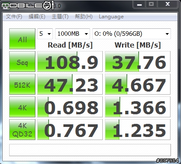Minimize the benchmark window
Image resolution: width=181 pixels, height=164 pixels.
[x=139, y=4]
